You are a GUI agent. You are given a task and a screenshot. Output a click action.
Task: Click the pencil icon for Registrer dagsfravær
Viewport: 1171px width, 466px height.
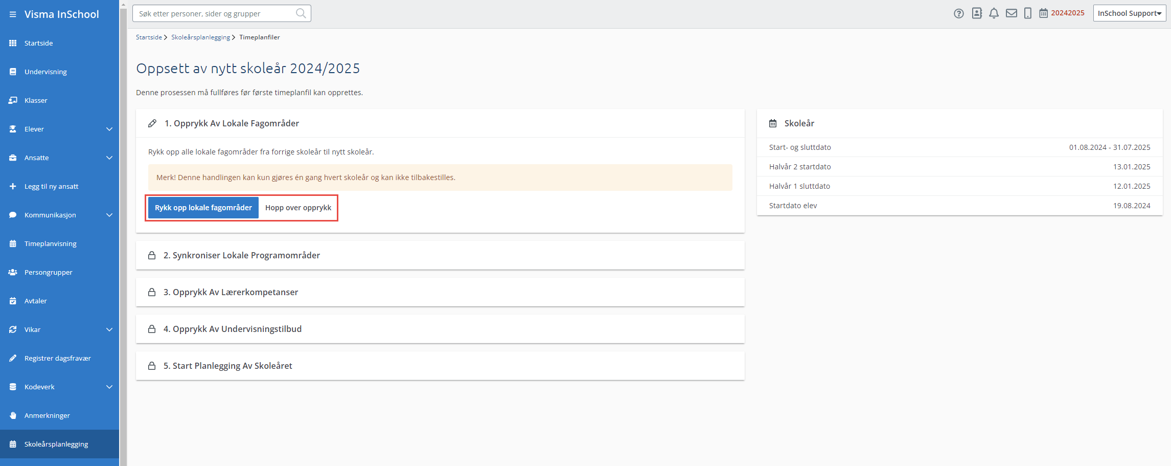(13, 358)
